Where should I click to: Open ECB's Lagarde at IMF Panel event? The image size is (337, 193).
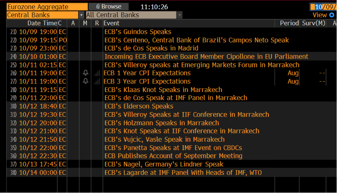click(x=183, y=173)
